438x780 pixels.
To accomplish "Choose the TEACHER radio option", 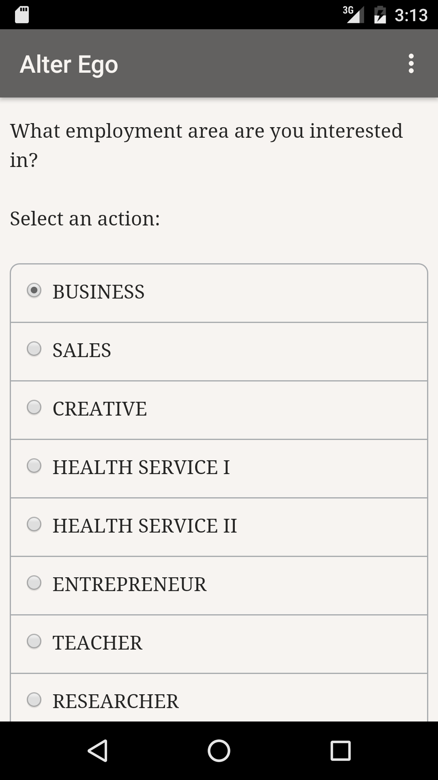I will (x=34, y=641).
